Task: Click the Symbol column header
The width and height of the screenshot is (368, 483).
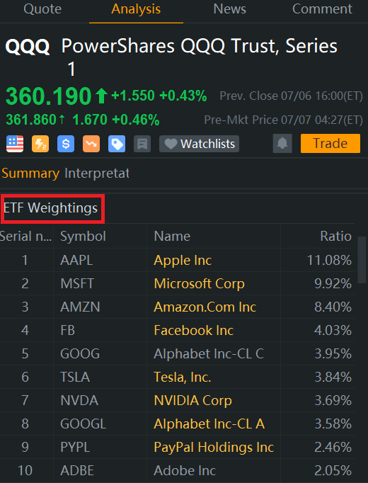Action: click(83, 237)
